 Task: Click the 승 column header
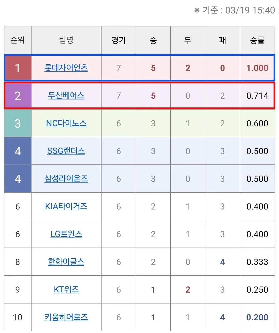coord(153,40)
